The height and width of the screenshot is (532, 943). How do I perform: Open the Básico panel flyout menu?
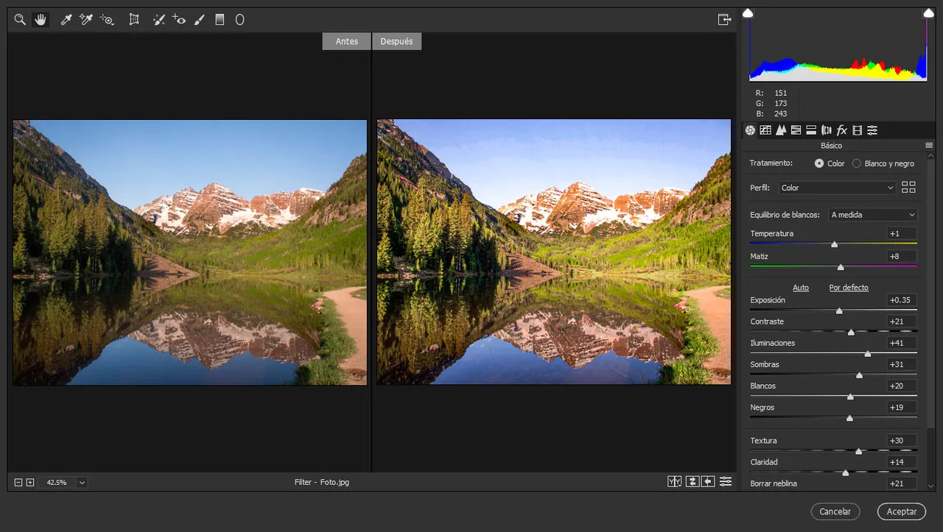929,146
